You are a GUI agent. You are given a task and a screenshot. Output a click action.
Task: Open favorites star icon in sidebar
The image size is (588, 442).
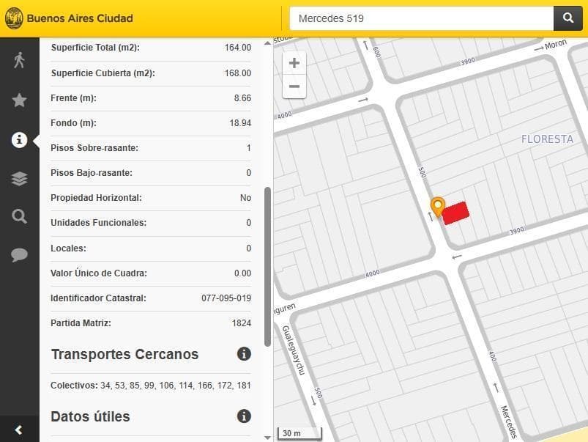tap(20, 100)
